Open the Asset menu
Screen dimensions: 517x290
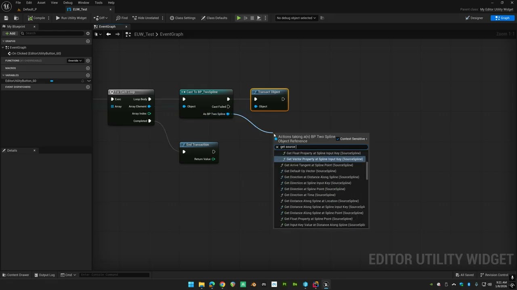click(41, 2)
